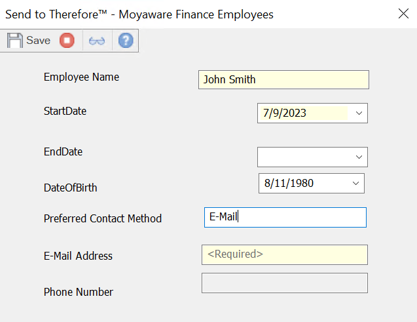Click the E-Mail Address label

point(78,256)
